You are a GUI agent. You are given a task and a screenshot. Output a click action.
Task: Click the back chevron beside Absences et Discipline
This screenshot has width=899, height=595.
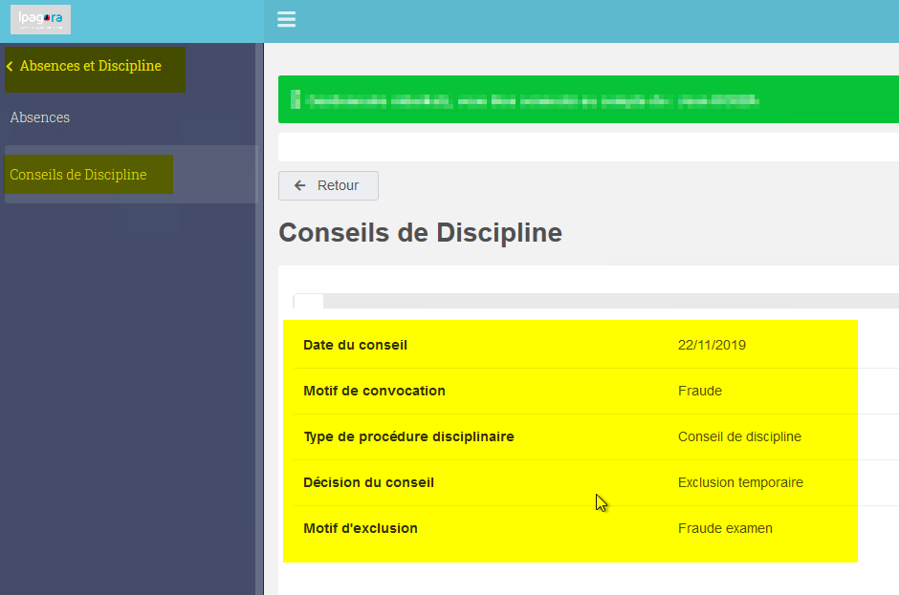[10, 67]
